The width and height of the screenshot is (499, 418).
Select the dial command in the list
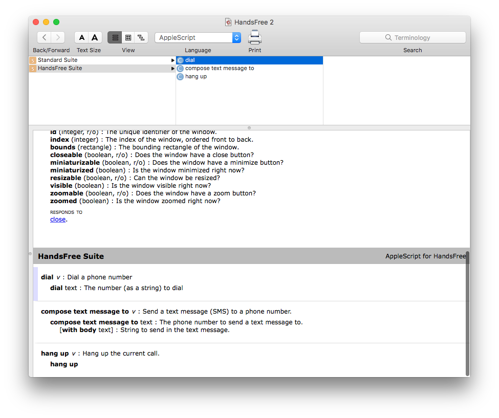coord(250,60)
